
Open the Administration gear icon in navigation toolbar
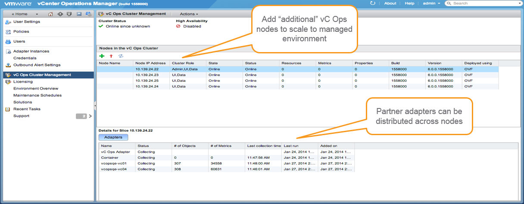(88, 14)
